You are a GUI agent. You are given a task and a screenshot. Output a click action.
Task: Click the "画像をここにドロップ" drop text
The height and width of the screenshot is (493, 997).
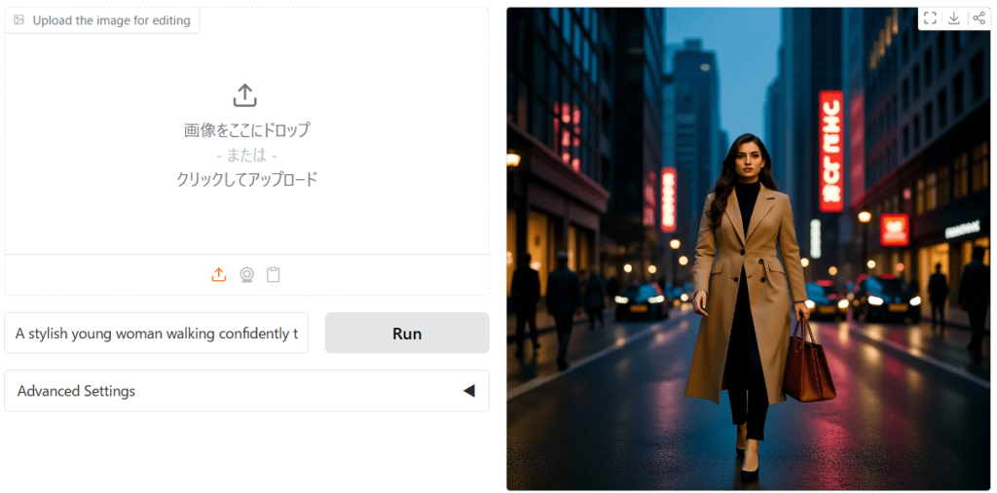coord(246,130)
